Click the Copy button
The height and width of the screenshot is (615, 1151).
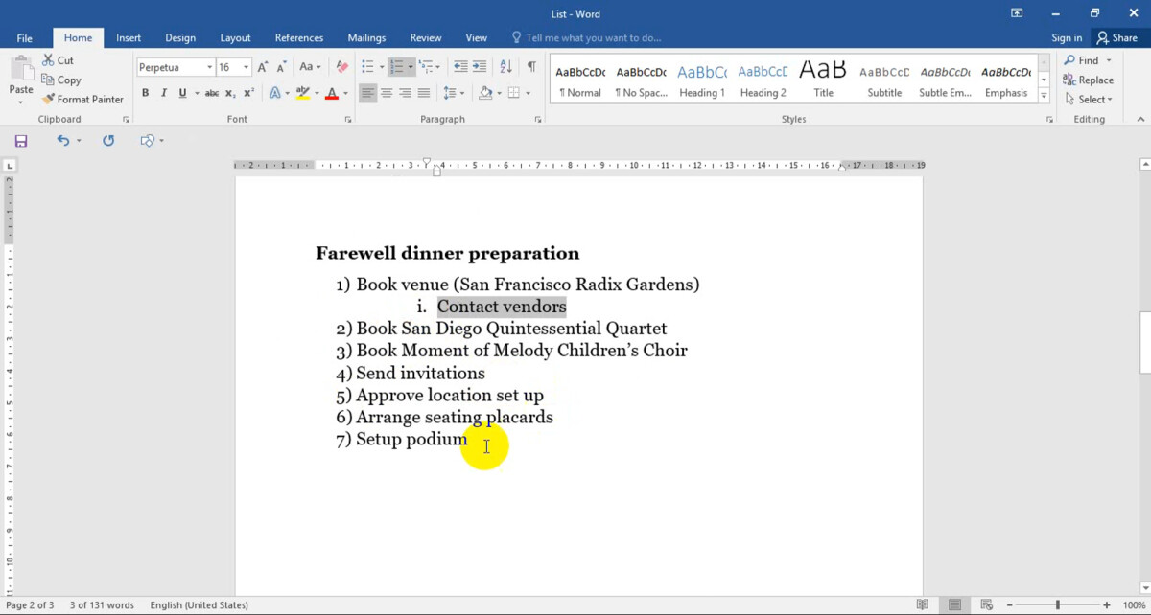(61, 80)
